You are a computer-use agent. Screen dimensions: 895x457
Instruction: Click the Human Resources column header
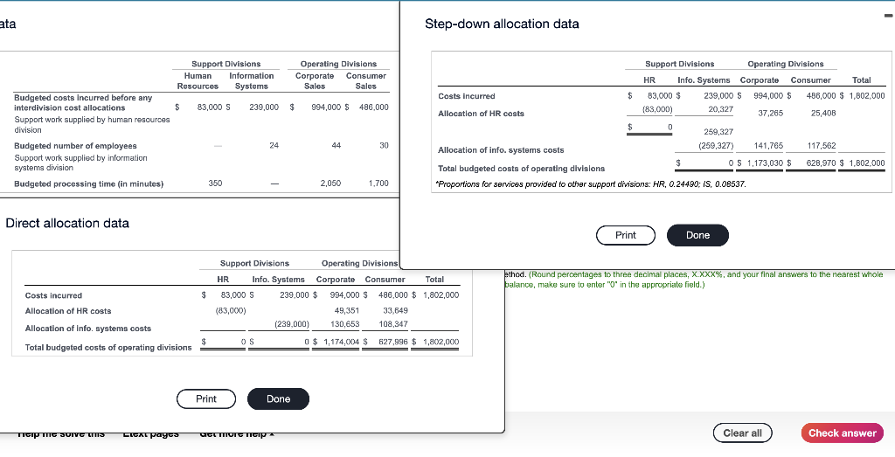198,81
